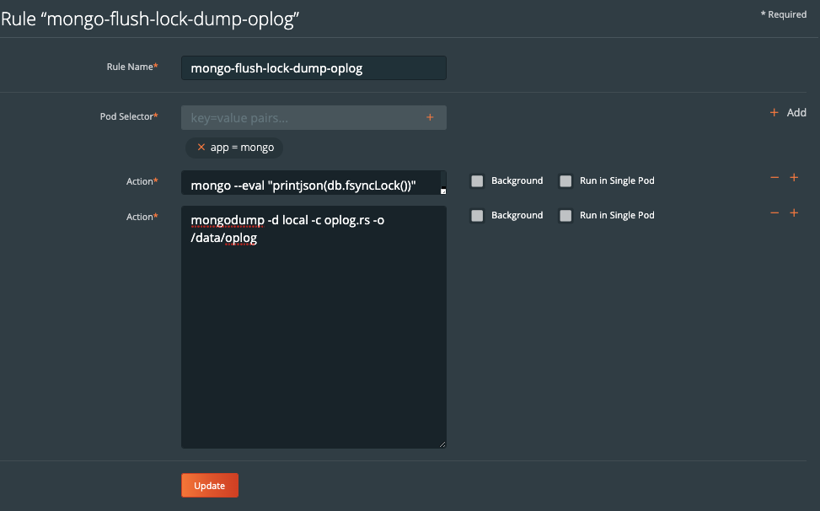The width and height of the screenshot is (820, 511).
Task: Select the app = mongo tag label
Action: (x=242, y=148)
